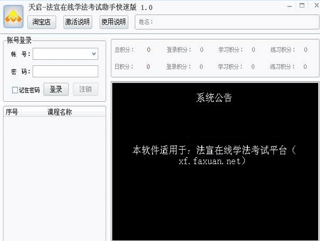Open 使用说明 usage instructions
Screen dimensions: 320x241
(113, 22)
